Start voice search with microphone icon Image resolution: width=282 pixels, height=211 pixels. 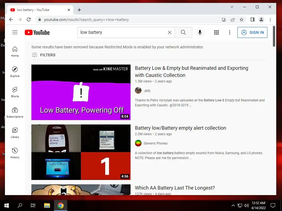tap(200, 32)
